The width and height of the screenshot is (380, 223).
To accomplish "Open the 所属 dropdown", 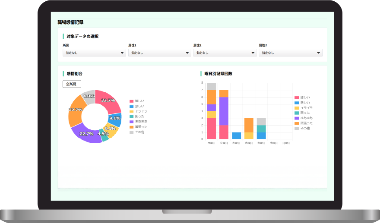I will coord(94,53).
